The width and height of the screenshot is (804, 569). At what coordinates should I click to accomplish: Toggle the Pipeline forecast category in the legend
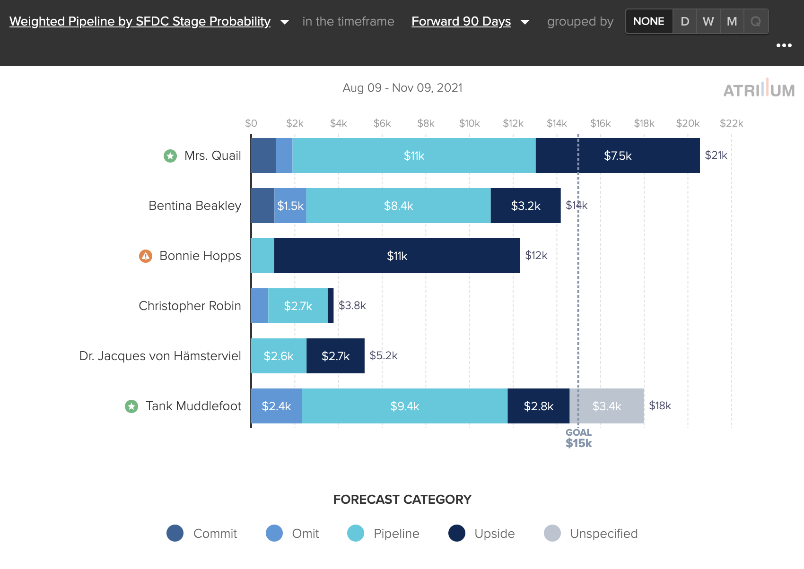point(356,534)
